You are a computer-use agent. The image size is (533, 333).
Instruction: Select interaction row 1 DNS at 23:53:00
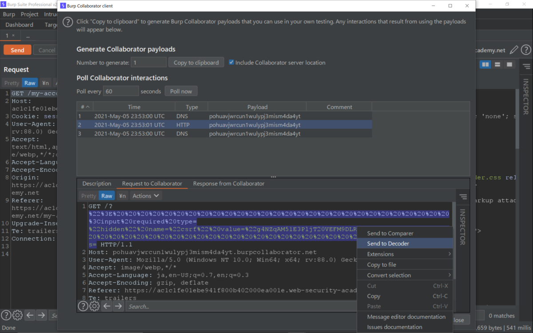224,116
